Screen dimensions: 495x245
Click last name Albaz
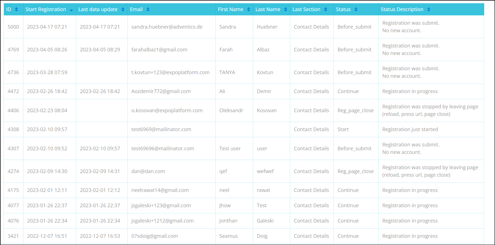click(x=263, y=50)
